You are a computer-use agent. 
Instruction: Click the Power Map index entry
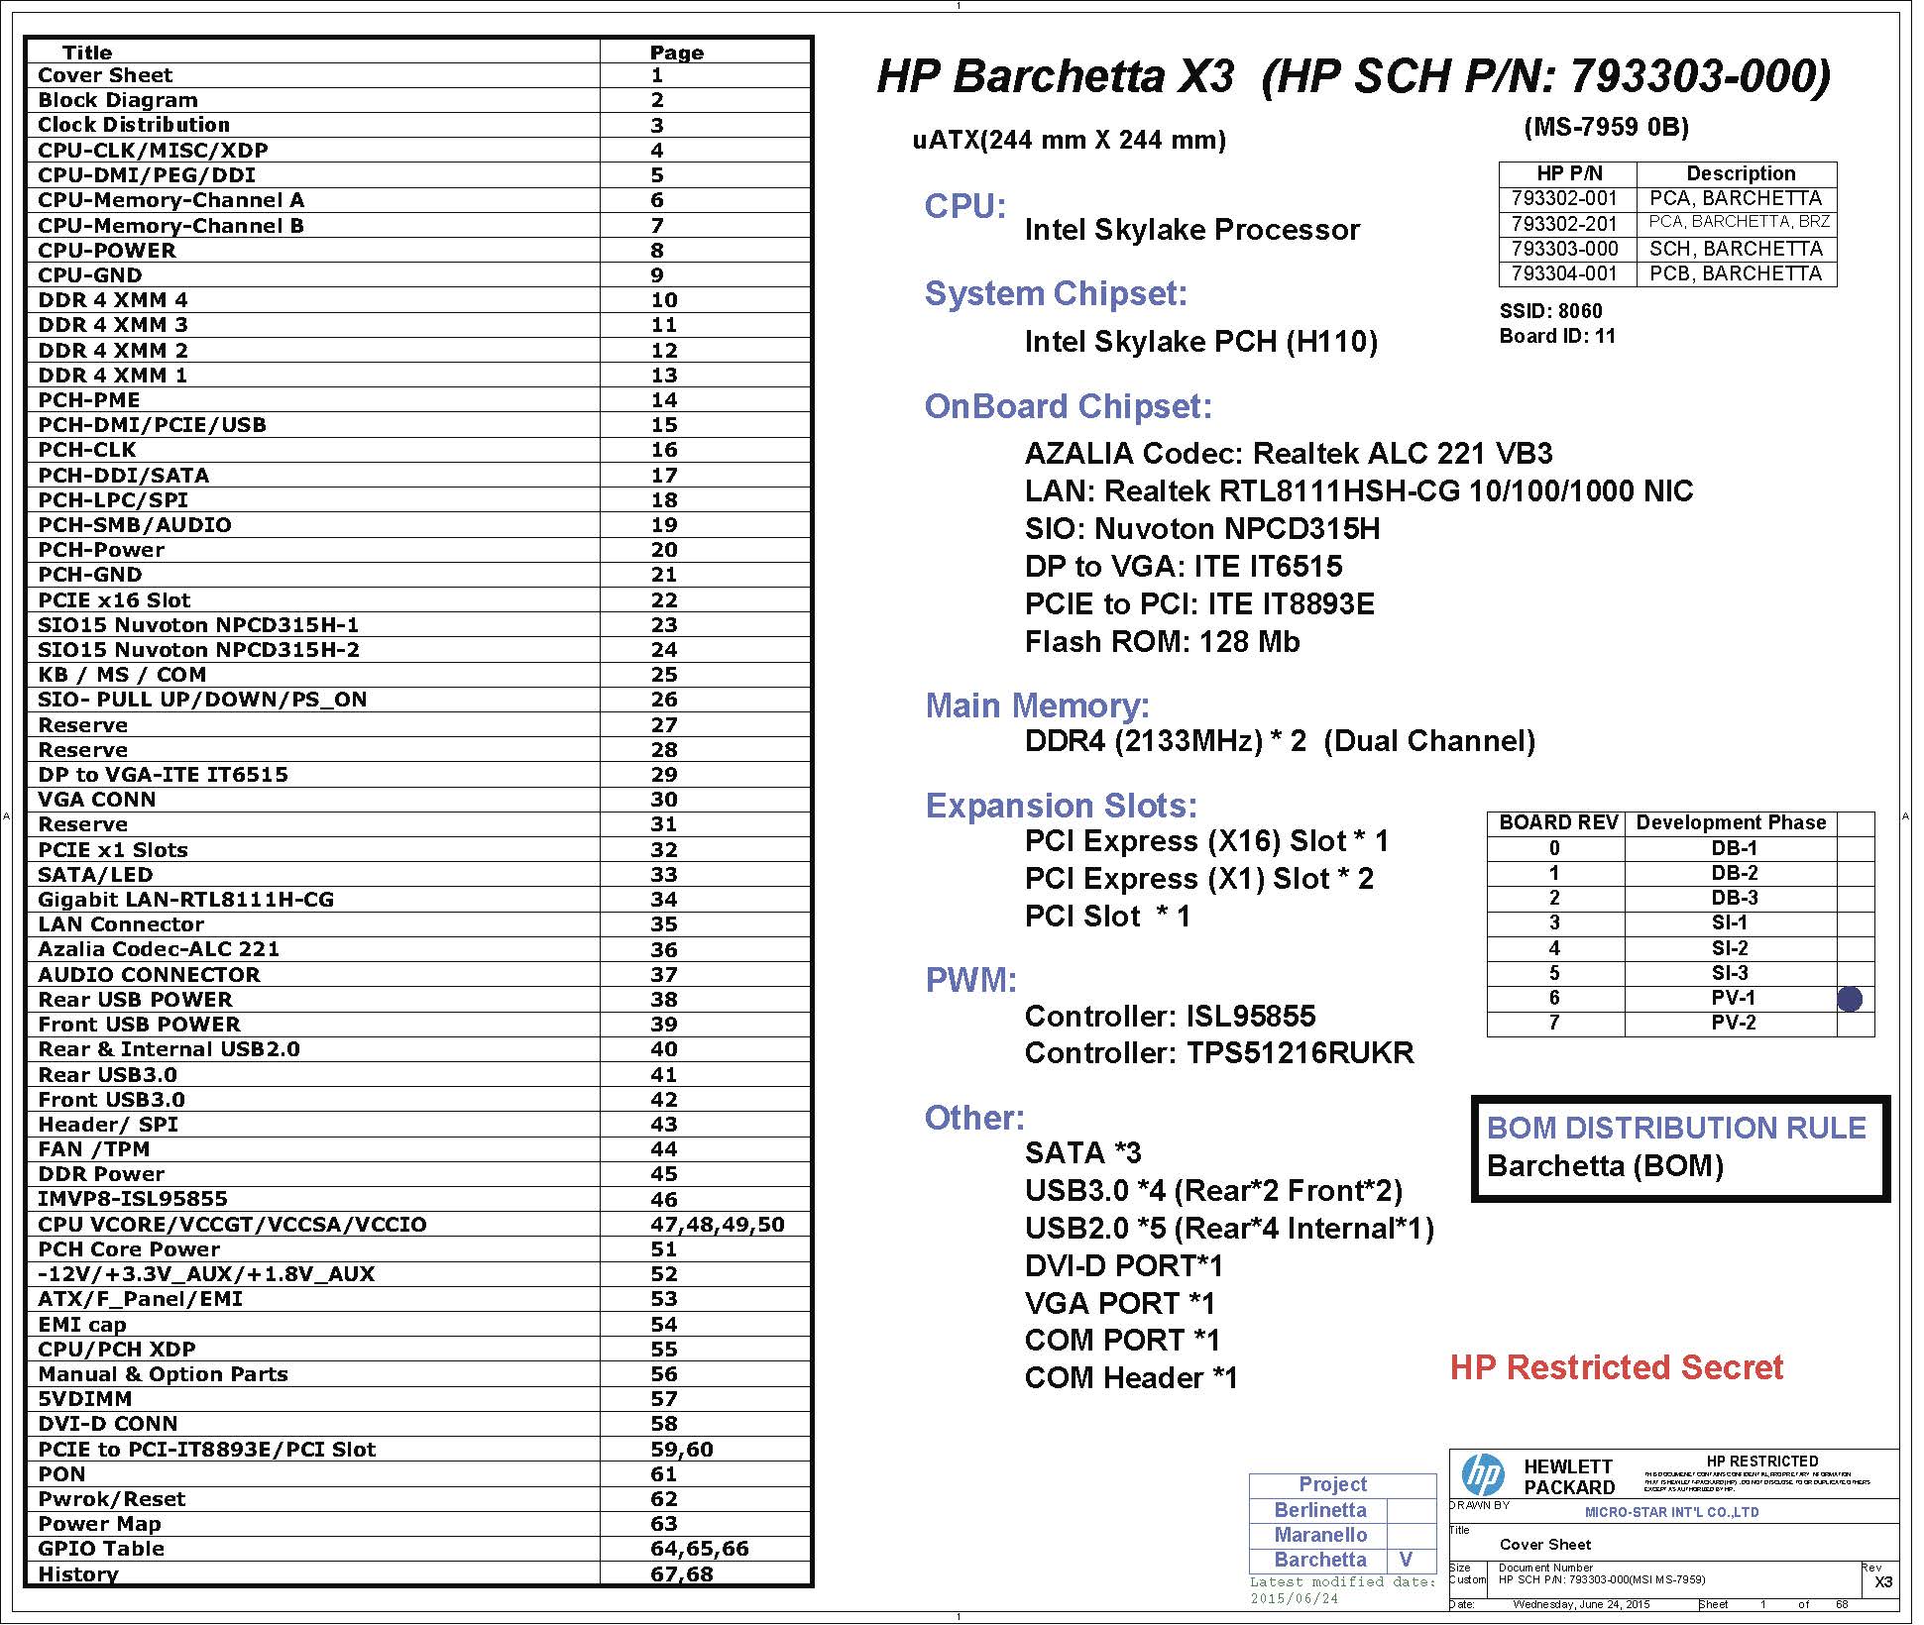click(99, 1524)
